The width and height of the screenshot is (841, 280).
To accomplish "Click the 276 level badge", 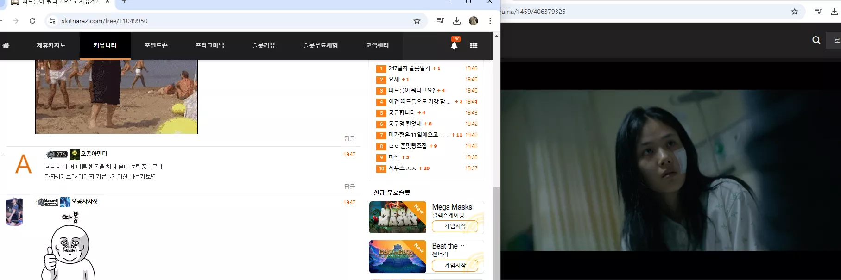I will (x=57, y=155).
